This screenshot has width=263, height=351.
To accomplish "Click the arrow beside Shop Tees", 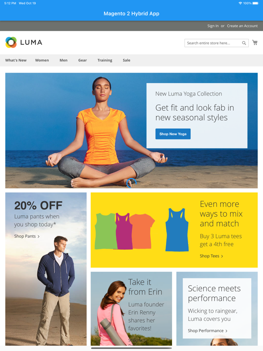I will pos(222,256).
